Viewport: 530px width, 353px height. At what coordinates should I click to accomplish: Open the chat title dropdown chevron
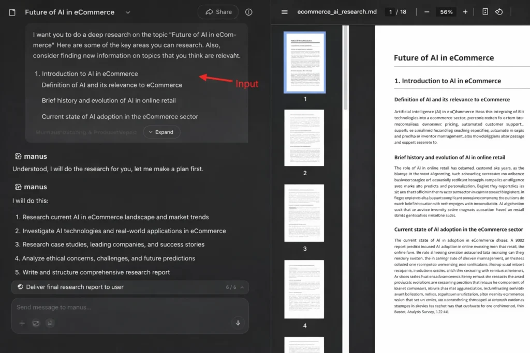point(128,12)
